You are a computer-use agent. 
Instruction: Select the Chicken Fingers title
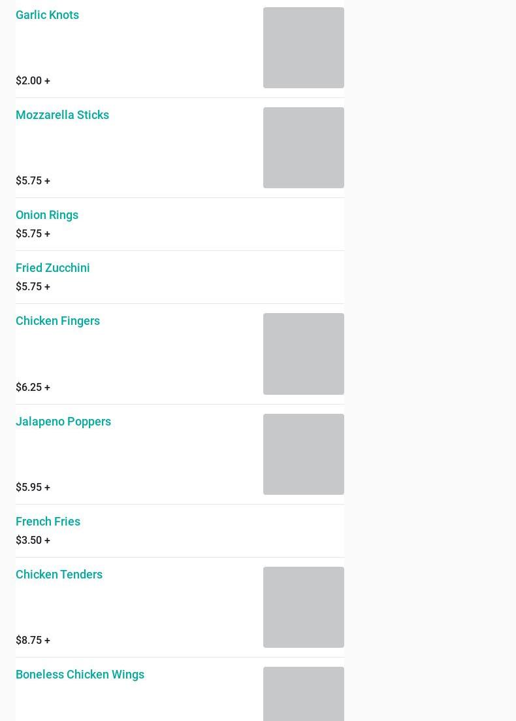[58, 321]
